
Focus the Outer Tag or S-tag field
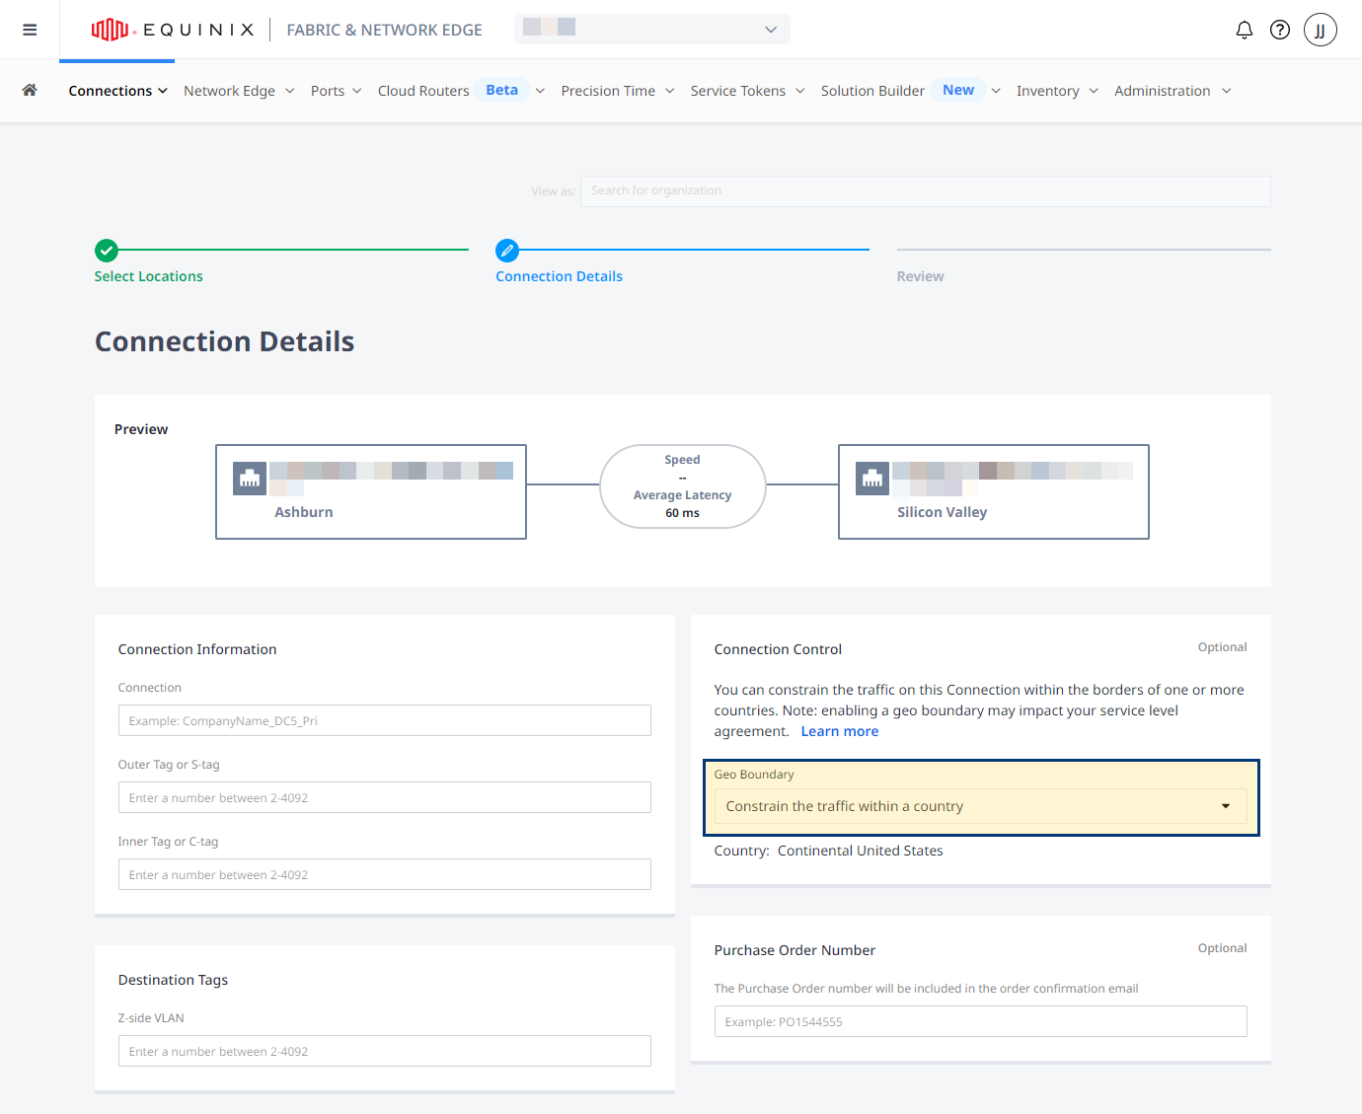[x=385, y=797]
